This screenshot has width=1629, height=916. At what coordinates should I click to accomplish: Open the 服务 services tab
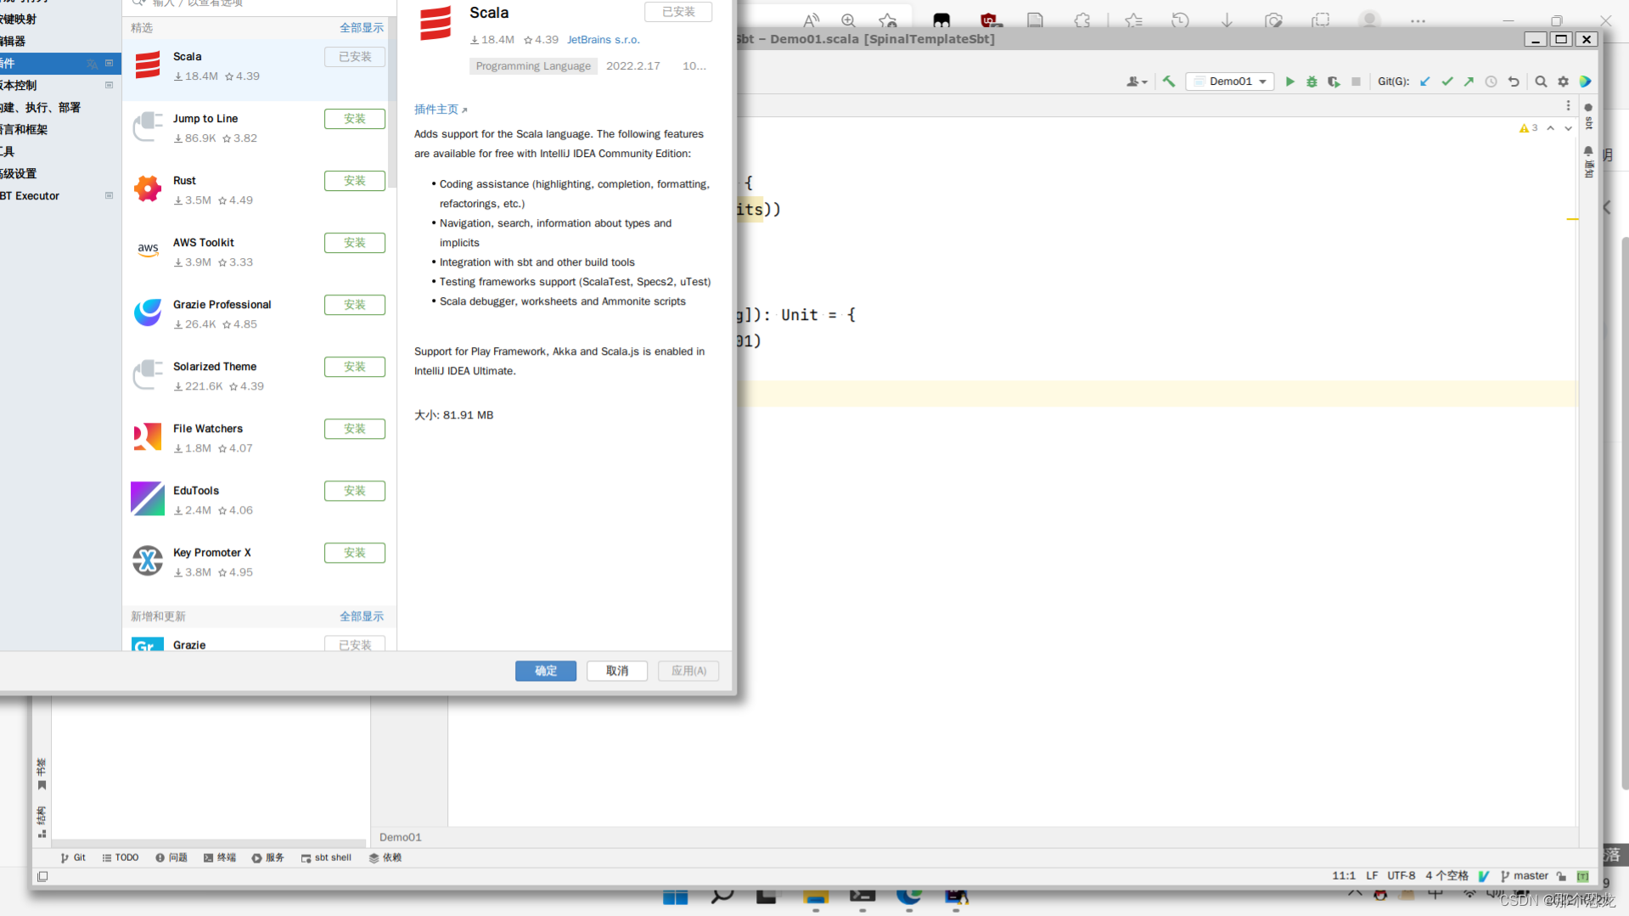point(268,857)
